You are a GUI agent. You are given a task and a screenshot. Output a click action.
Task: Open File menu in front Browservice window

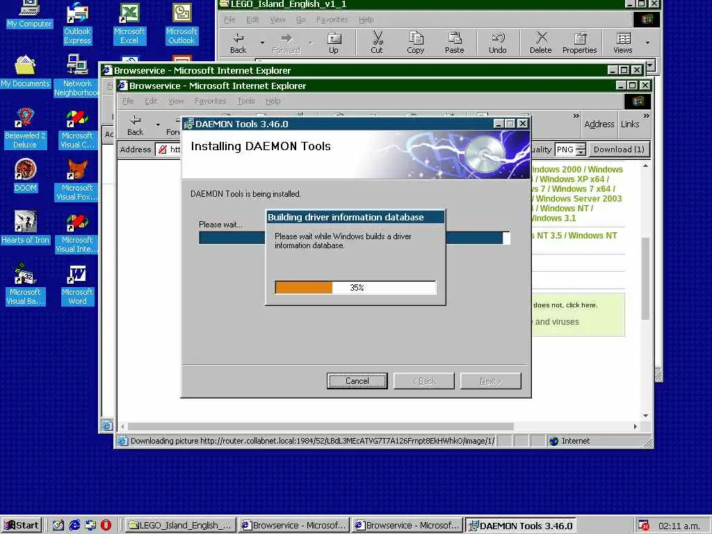pos(128,101)
